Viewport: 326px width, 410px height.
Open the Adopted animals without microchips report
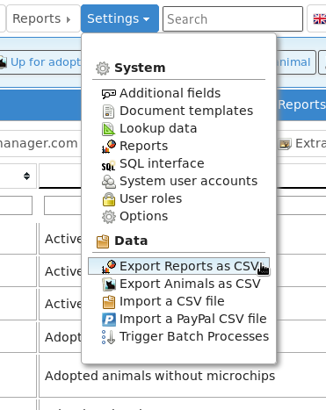[x=160, y=376]
